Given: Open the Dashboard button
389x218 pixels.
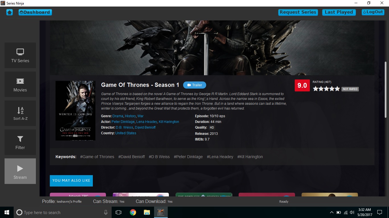Looking at the screenshot, I should [x=35, y=12].
